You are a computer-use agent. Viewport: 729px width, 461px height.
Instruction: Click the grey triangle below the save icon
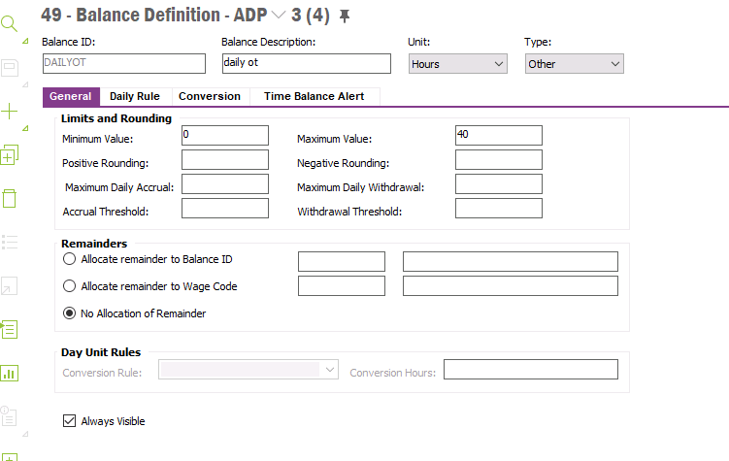pyautogui.click(x=25, y=84)
